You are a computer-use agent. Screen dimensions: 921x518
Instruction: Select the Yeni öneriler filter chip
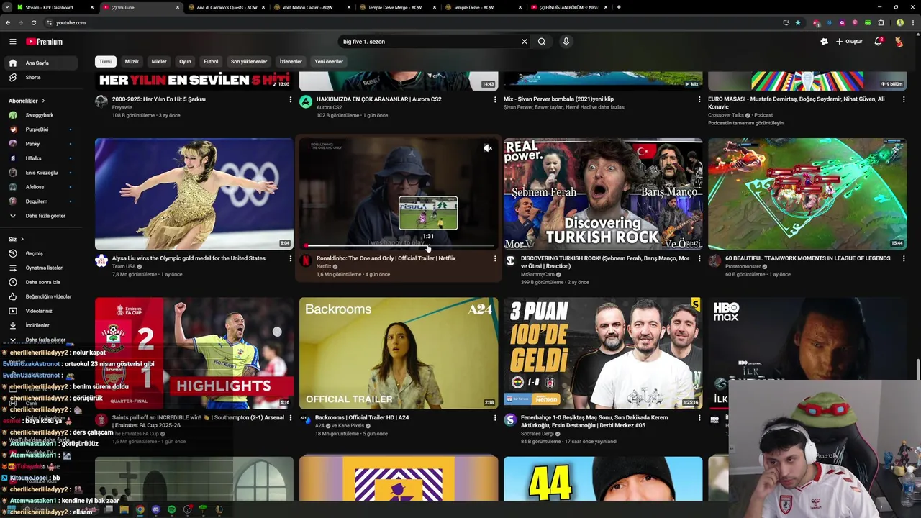coord(329,62)
